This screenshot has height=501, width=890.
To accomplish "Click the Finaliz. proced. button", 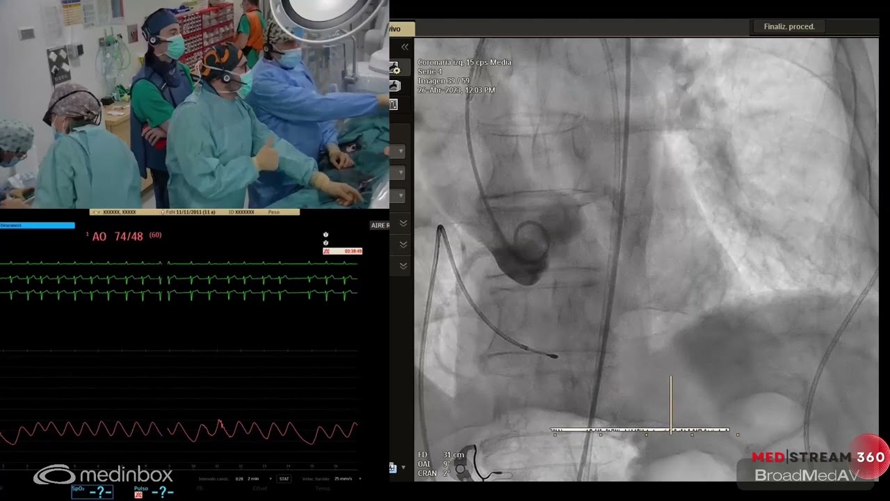I will pos(789,26).
